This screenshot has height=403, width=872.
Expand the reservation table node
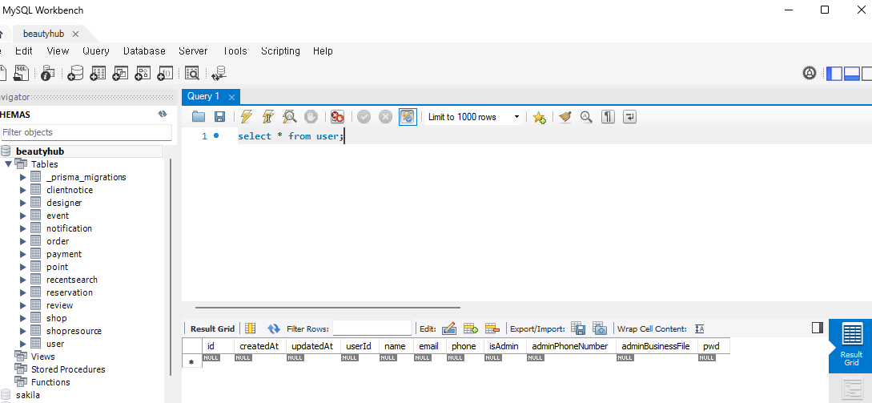[22, 292]
